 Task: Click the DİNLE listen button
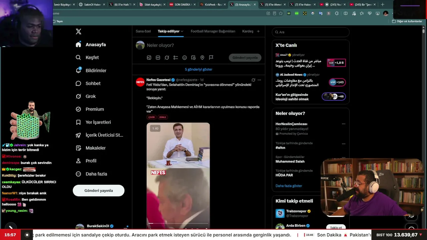click(x=162, y=117)
